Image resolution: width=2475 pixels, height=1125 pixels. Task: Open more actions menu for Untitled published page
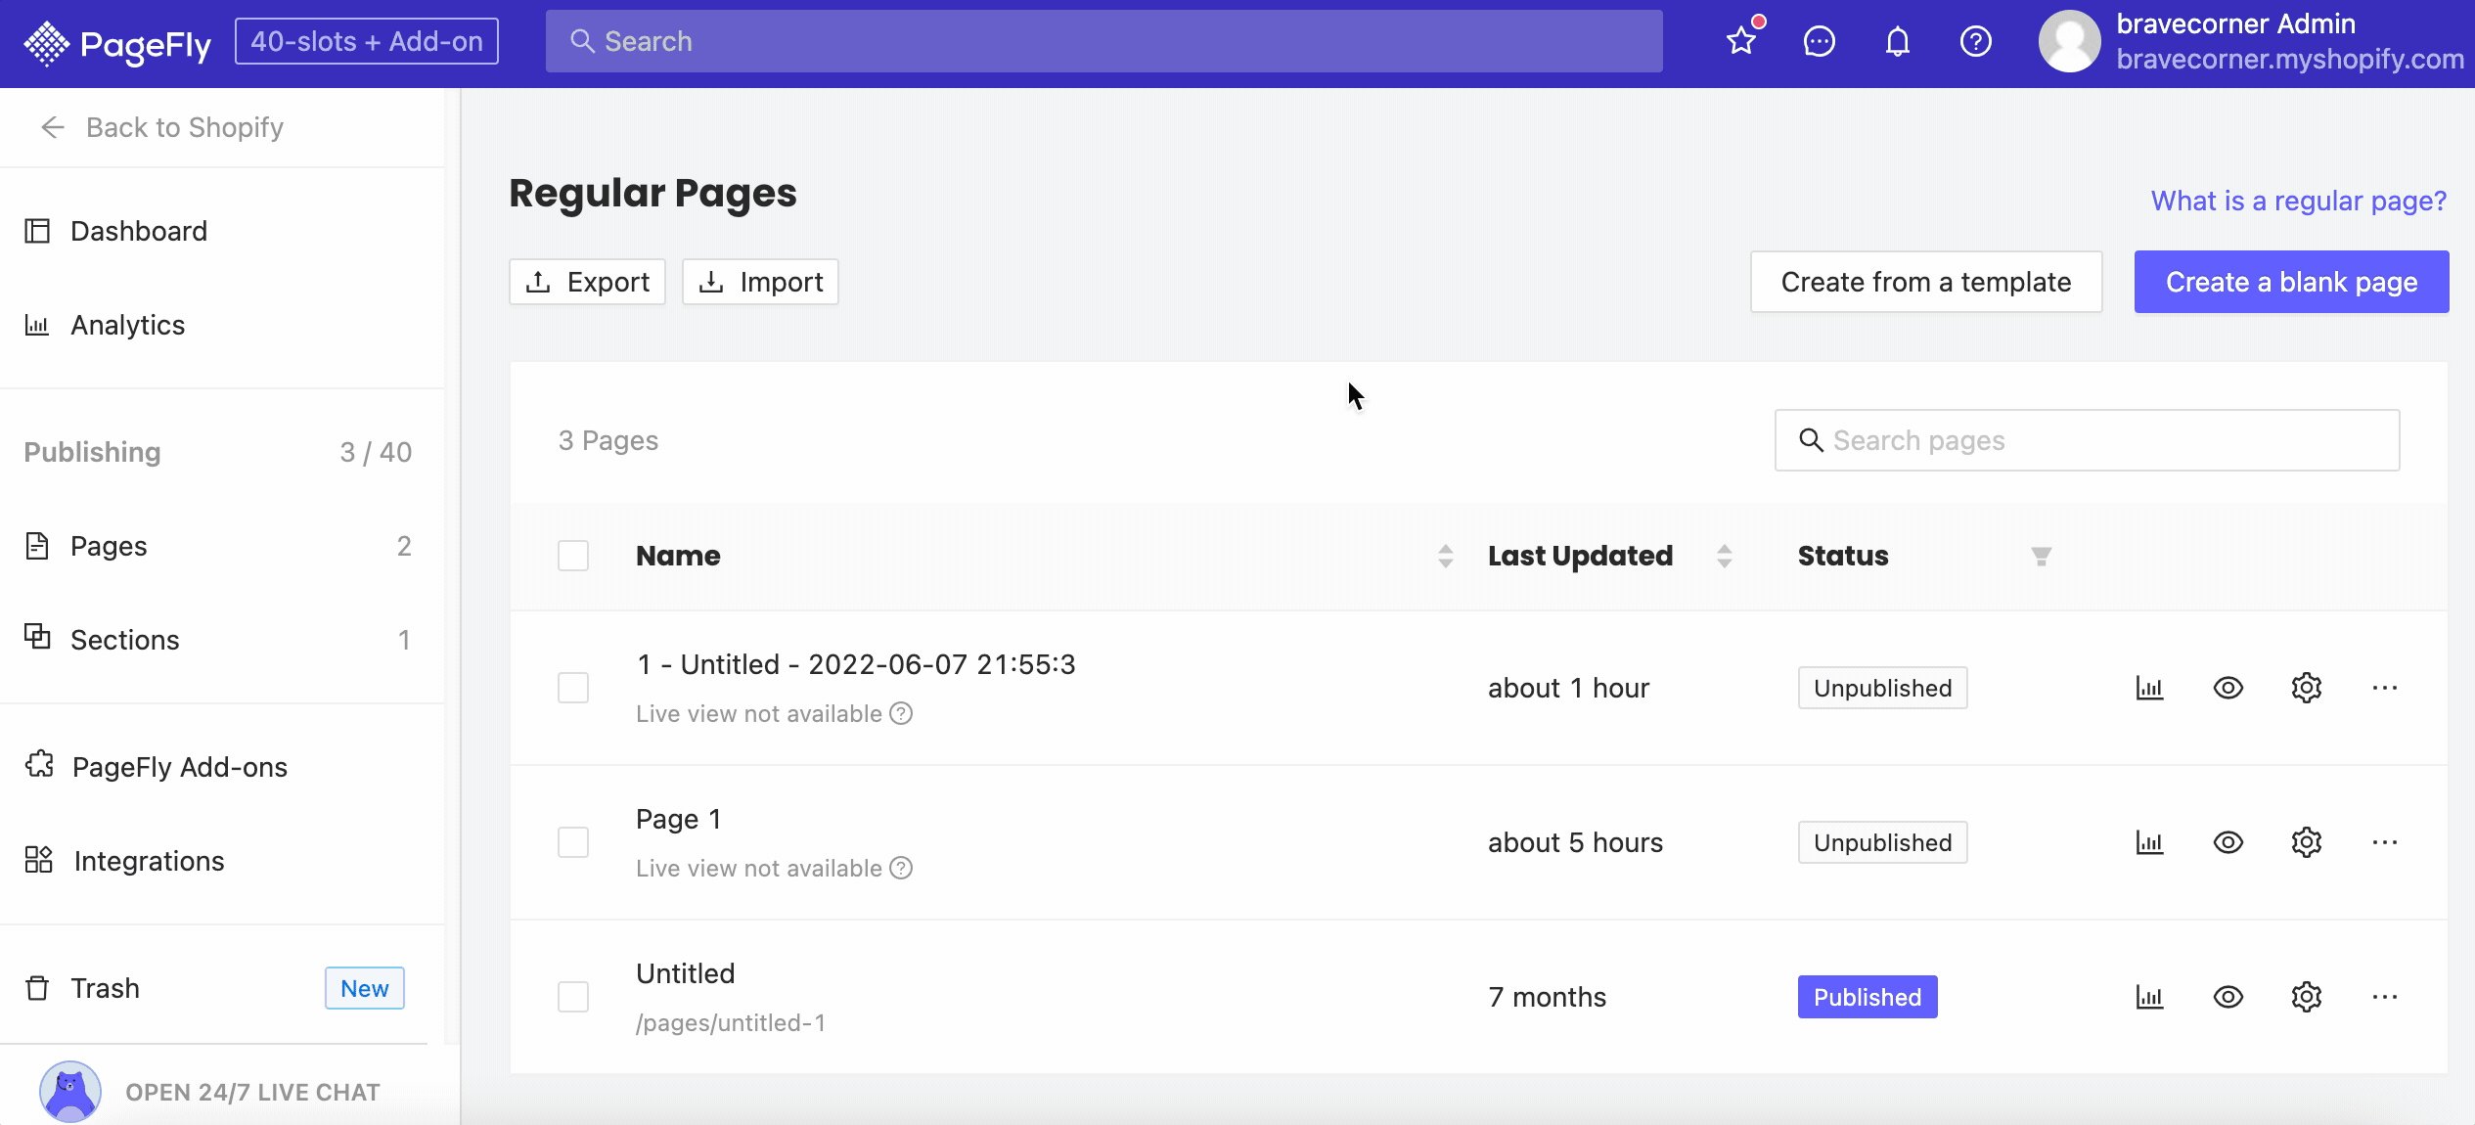point(2385,997)
